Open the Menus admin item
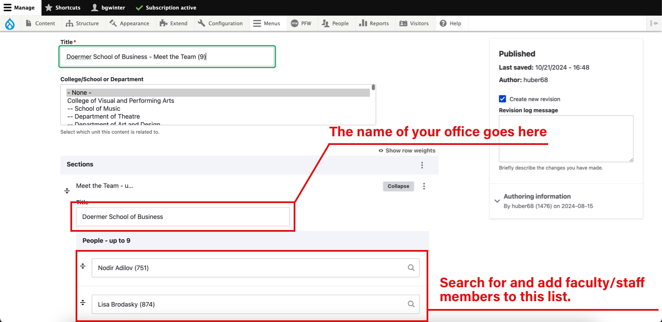 (x=268, y=23)
